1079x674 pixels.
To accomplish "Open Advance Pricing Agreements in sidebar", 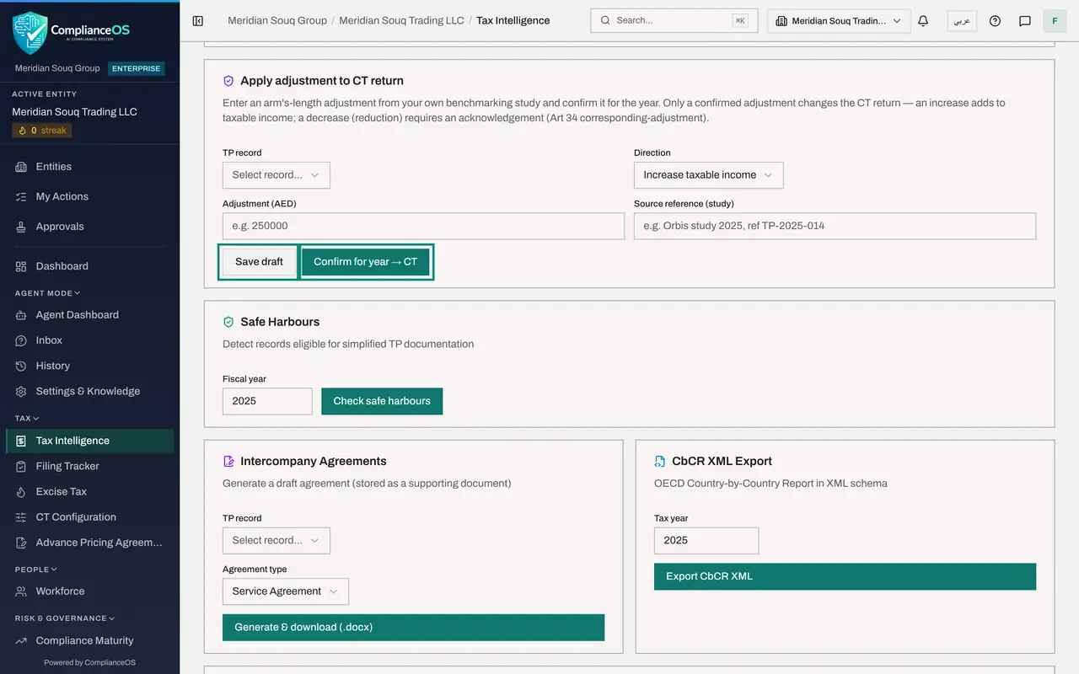I will (x=89, y=542).
